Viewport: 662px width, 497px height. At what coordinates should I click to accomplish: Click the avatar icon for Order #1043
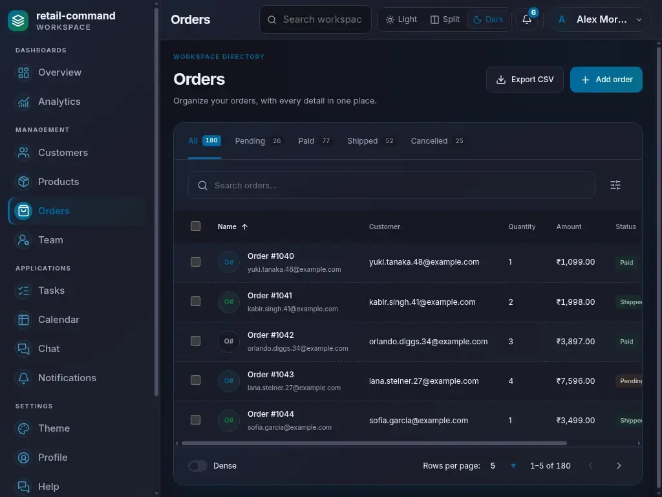[229, 381]
